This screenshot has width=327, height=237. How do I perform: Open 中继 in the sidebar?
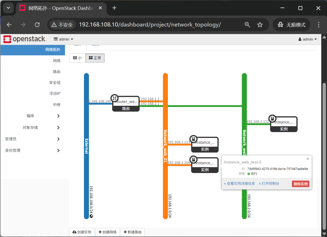coord(57,104)
